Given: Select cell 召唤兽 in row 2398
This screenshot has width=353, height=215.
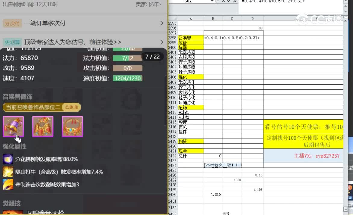Looking at the screenshot, I should pyautogui.click(x=191, y=38).
